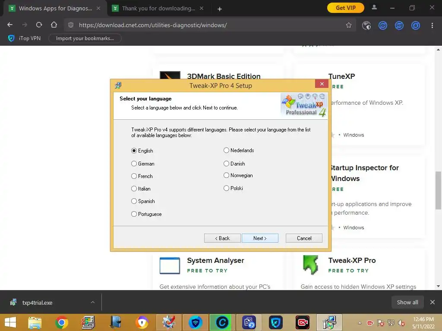This screenshot has width=442, height=331.
Task: Open the iTop VPN taskbar icon
Action: 275,322
